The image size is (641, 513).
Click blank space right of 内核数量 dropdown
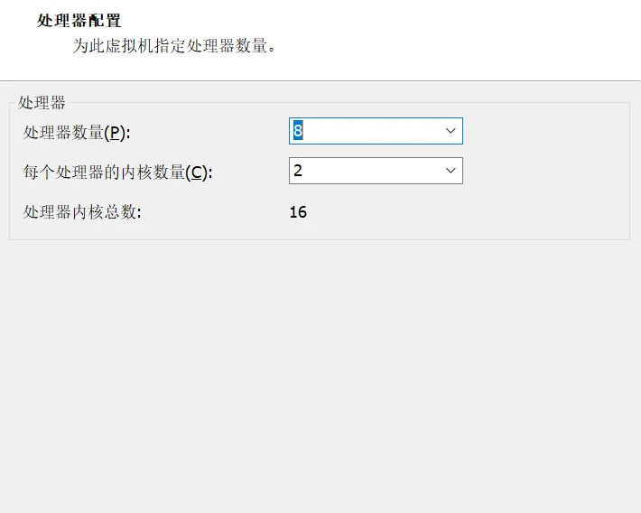tap(542, 171)
